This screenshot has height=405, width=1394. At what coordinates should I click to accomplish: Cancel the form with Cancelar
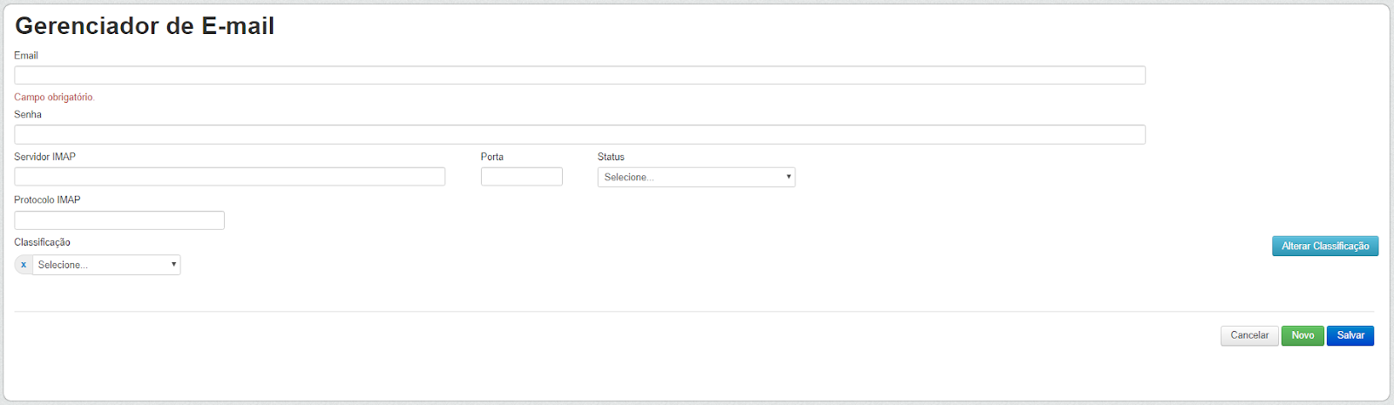1249,335
